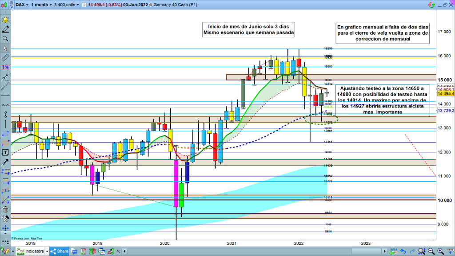Viewport: 455px width, 256px height.
Task: Choose the ruler measurement tool
Action: pos(5,57)
